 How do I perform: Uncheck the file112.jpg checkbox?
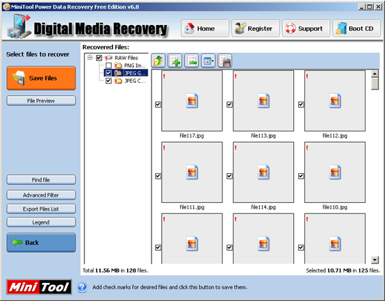point(301,104)
